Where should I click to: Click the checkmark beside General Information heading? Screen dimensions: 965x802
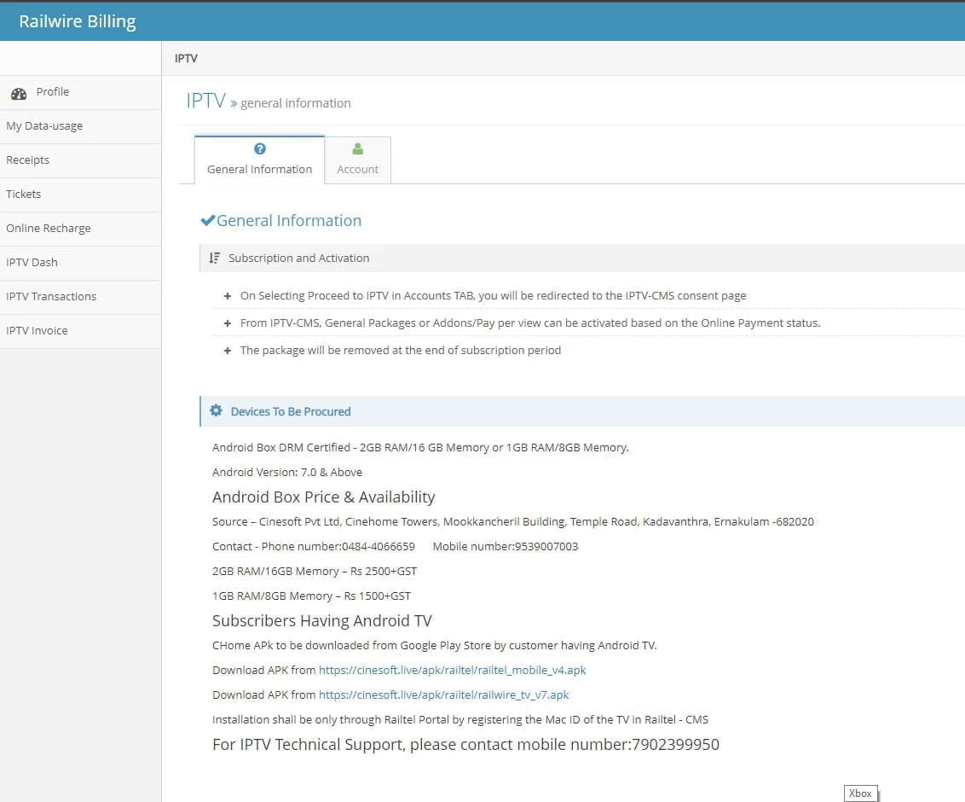(207, 220)
